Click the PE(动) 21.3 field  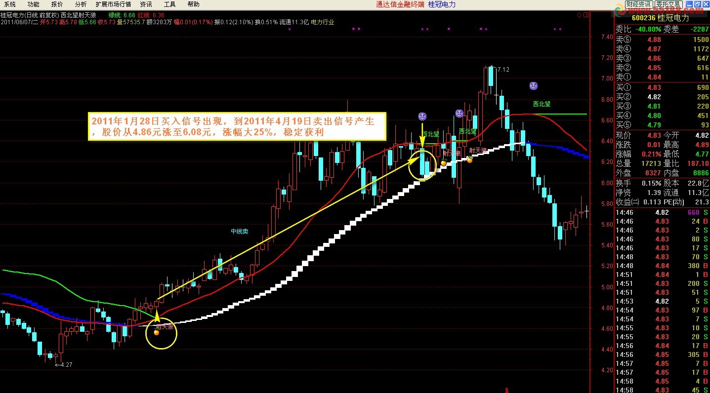coord(686,202)
